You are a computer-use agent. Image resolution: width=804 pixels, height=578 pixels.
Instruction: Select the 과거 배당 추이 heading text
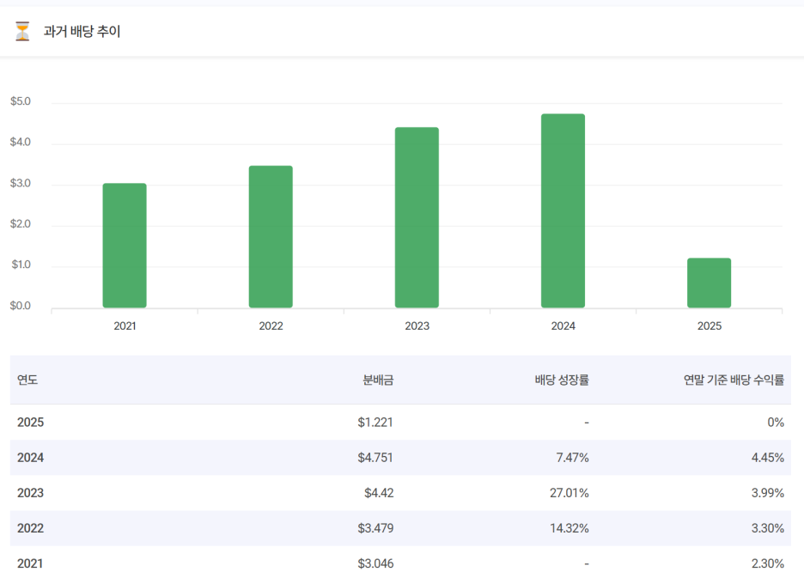82,31
